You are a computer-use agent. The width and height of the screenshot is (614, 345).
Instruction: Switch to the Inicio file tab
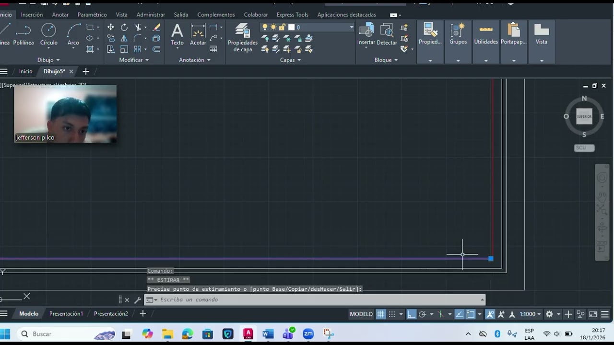(x=26, y=71)
